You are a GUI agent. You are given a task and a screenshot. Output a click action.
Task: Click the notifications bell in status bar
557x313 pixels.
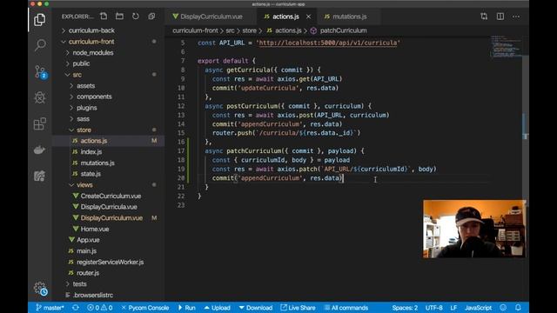[518, 308]
